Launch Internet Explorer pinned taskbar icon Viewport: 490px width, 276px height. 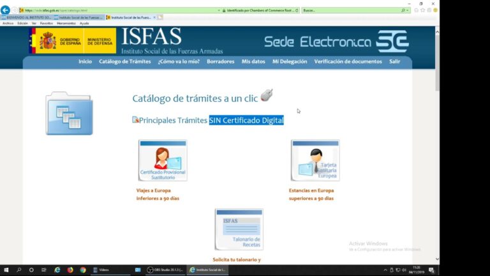pos(57,270)
